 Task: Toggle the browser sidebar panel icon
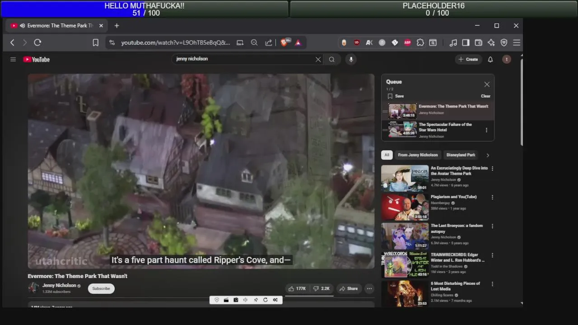[466, 42]
